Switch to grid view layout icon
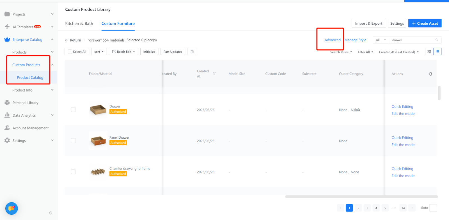Viewport: 449px width, 220px height. pyautogui.click(x=429, y=52)
